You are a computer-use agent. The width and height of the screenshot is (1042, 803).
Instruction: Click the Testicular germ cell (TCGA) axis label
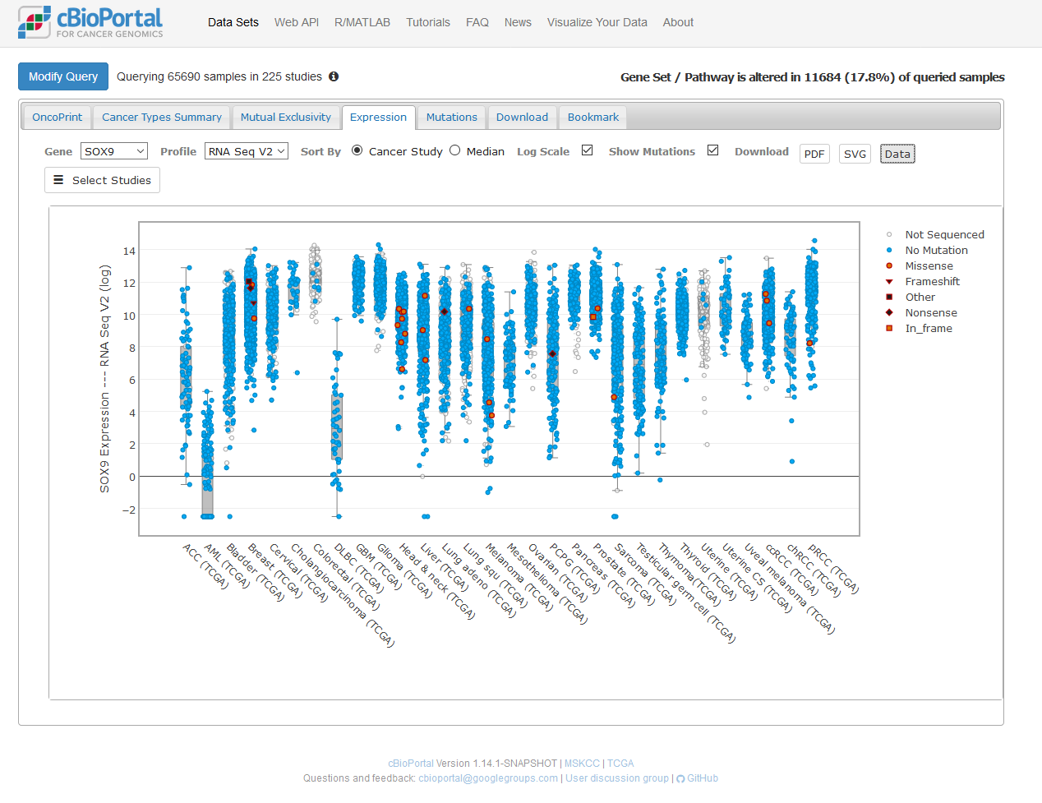(686, 593)
